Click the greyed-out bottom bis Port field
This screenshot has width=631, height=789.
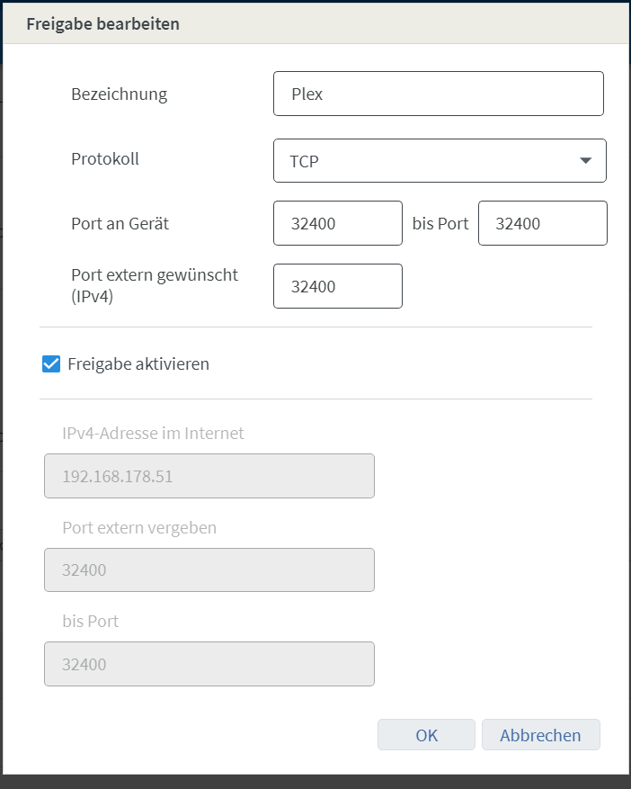209,664
